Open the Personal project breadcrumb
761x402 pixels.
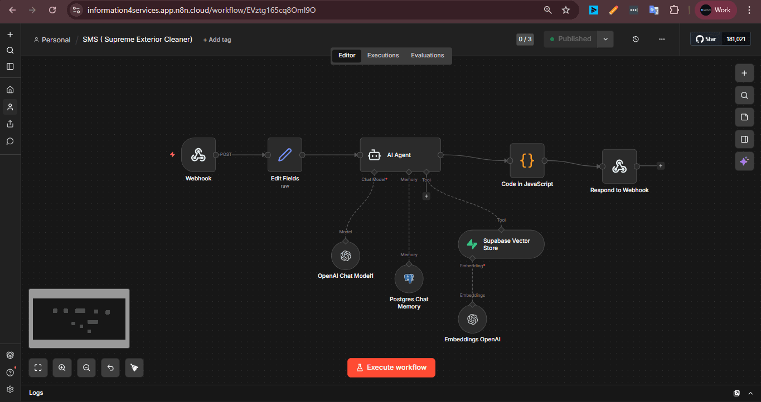[52, 40]
